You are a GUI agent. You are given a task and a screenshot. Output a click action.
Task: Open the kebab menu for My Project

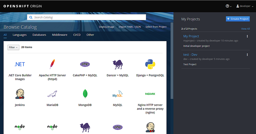coord(247,36)
